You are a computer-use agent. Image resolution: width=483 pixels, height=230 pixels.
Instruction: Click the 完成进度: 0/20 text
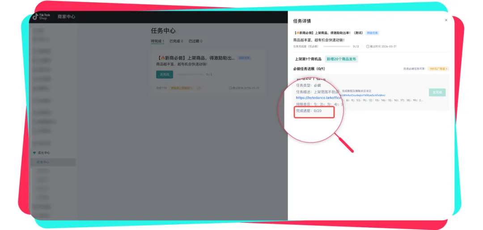point(309,111)
